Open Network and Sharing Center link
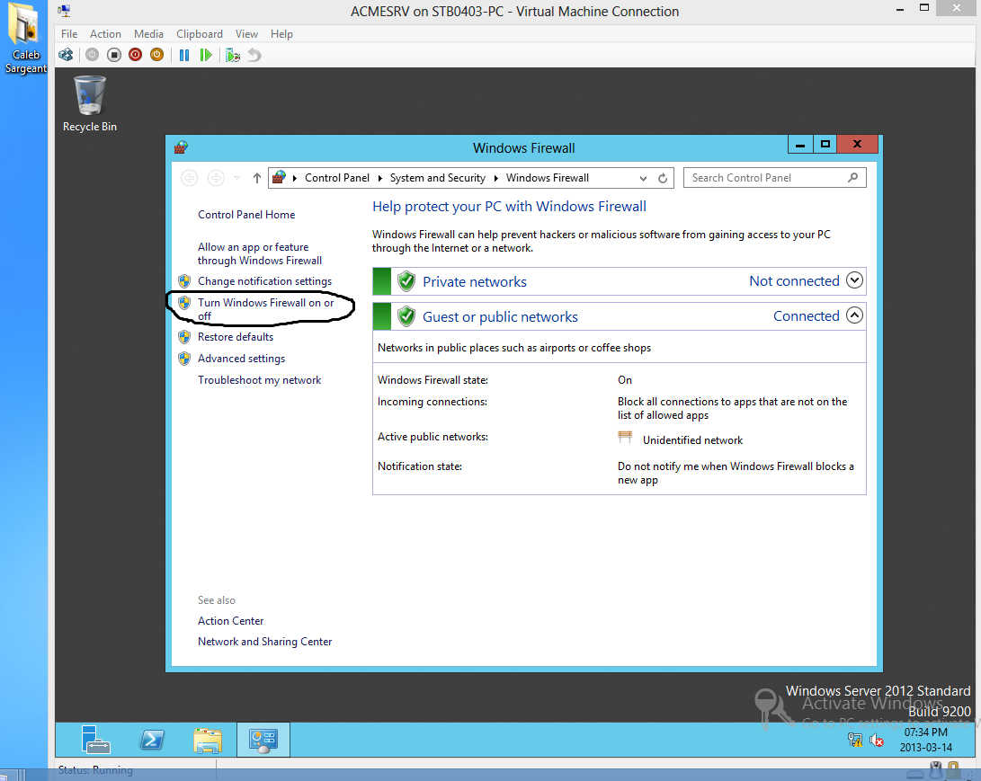 [264, 642]
